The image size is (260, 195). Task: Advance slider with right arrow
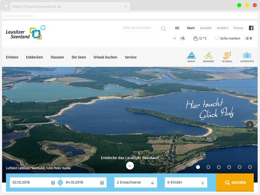point(250,125)
